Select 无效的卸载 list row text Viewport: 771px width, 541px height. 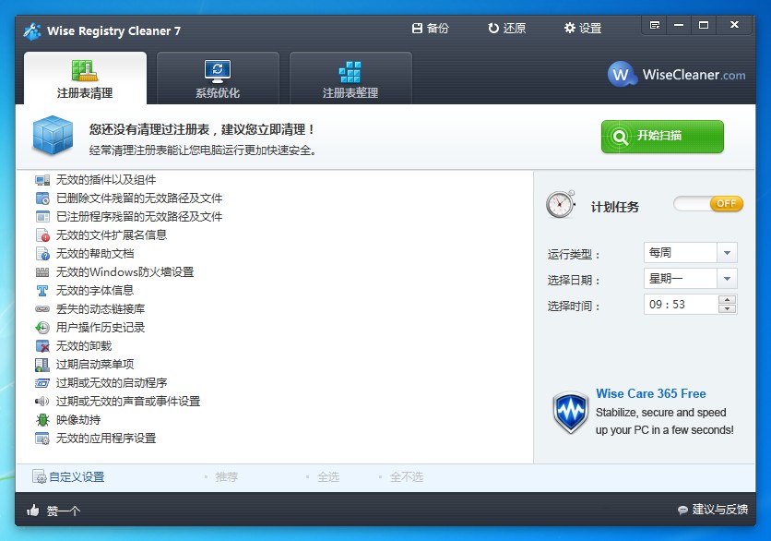84,346
